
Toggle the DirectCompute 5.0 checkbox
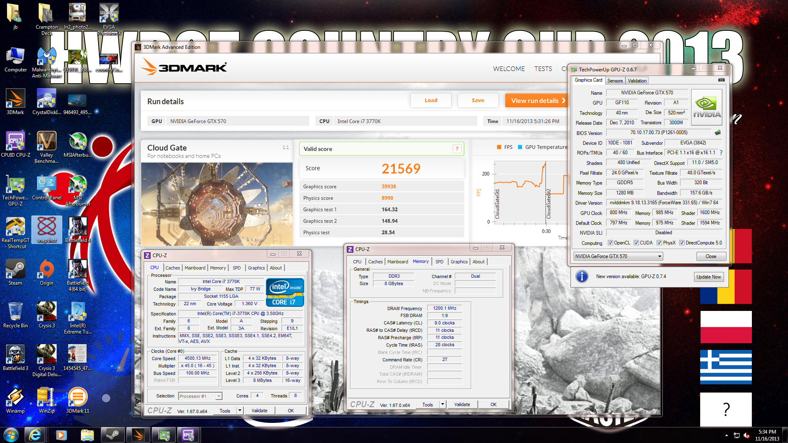[x=682, y=243]
